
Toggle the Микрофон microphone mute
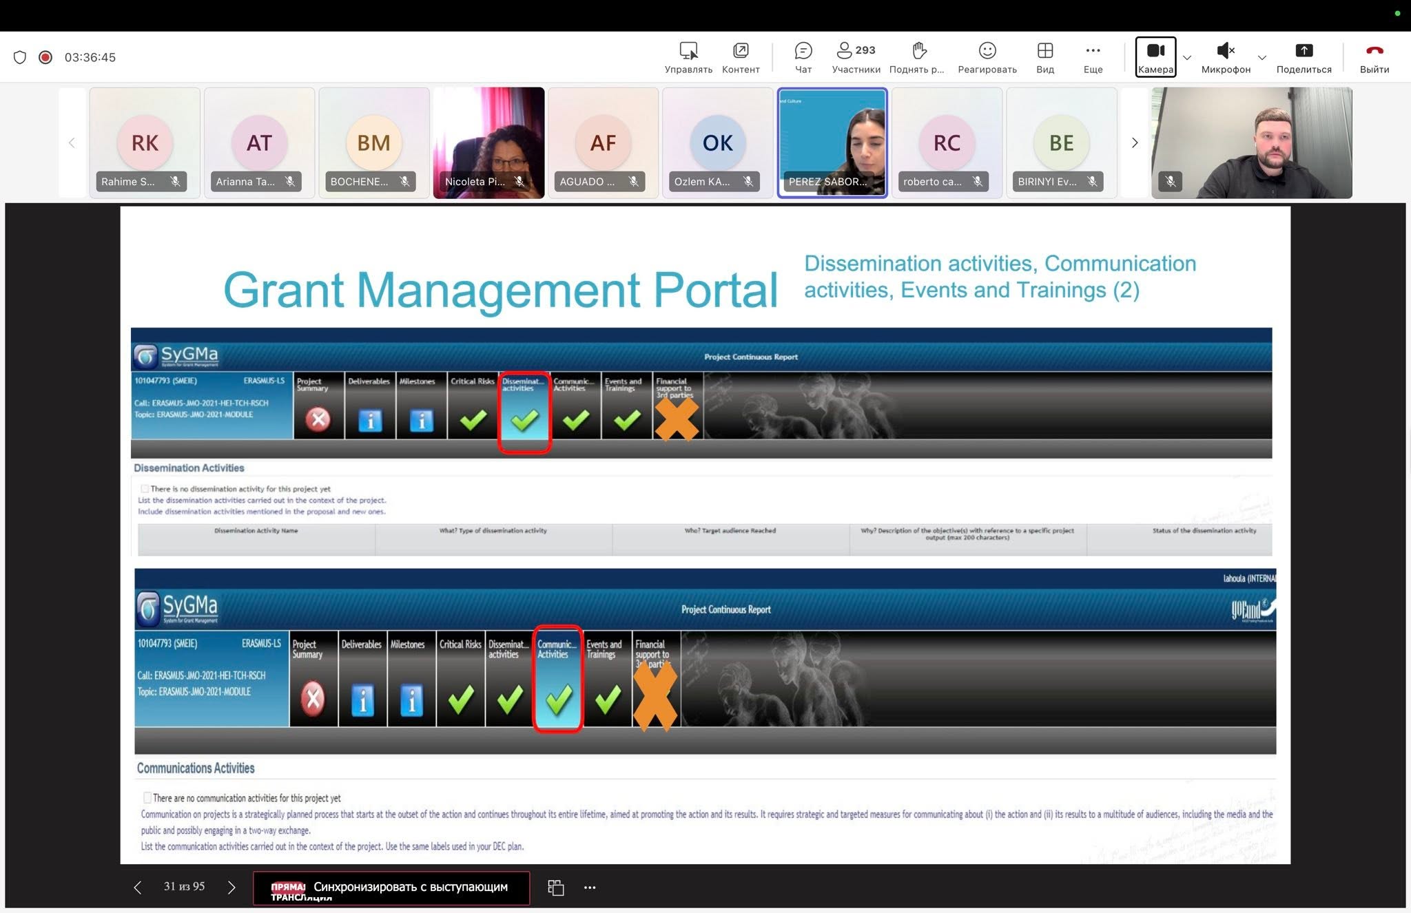(1226, 58)
